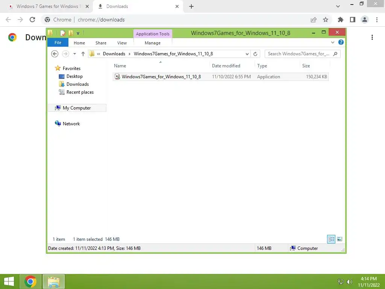Click the 150,234 KB size cell
Image resolution: width=385 pixels, height=289 pixels.
click(316, 76)
